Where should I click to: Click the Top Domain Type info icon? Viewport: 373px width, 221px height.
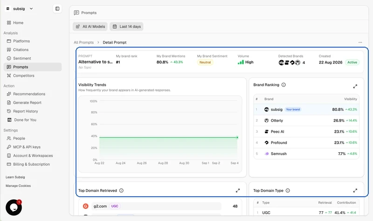point(288,191)
